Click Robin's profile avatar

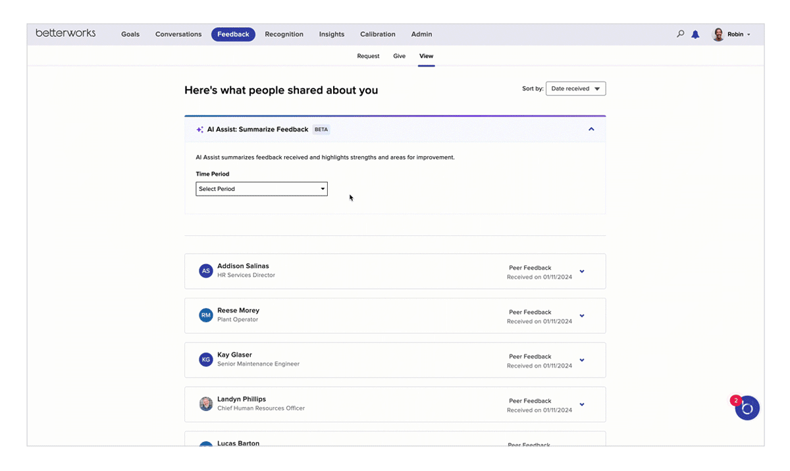tap(718, 35)
